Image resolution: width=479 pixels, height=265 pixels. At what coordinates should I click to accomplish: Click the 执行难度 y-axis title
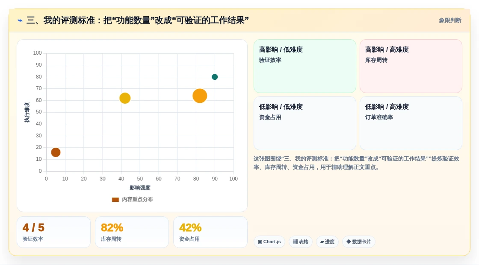(27, 112)
